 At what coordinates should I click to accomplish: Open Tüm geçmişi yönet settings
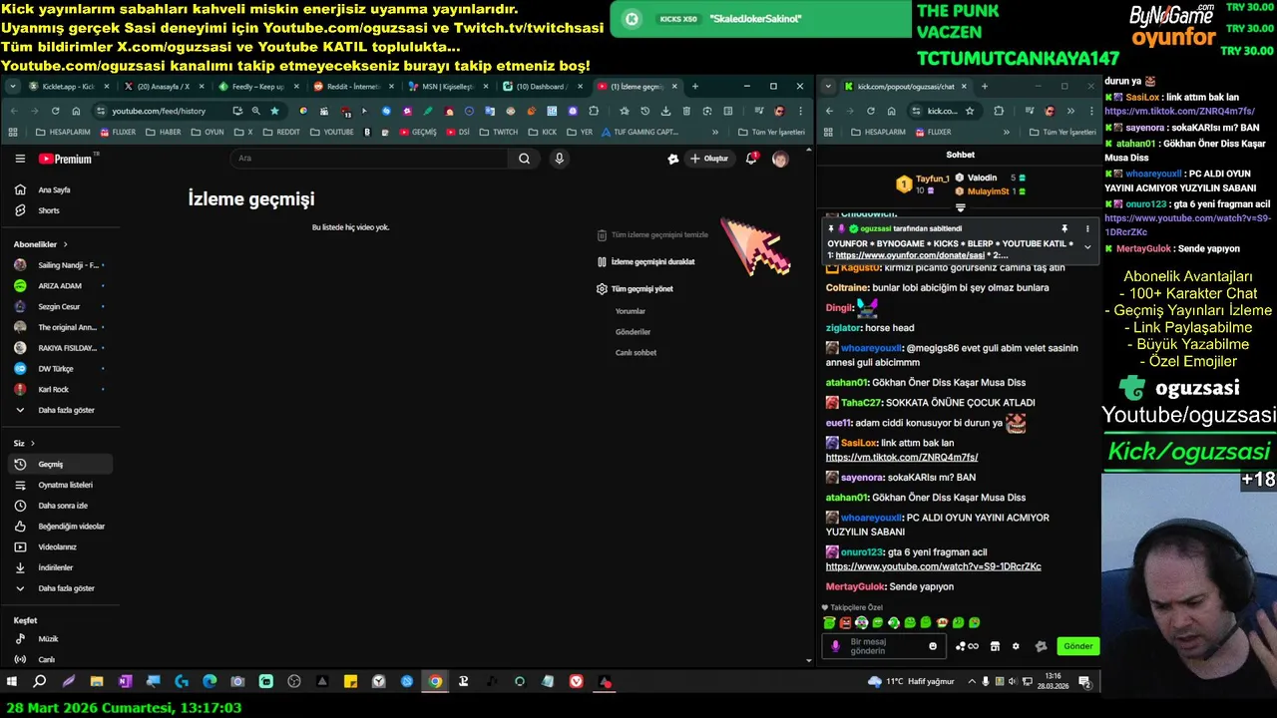[635, 289]
